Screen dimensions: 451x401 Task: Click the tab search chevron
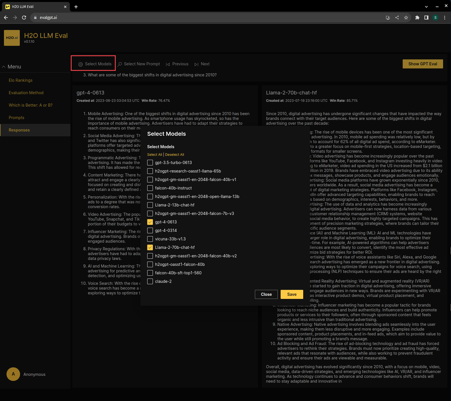426,7
